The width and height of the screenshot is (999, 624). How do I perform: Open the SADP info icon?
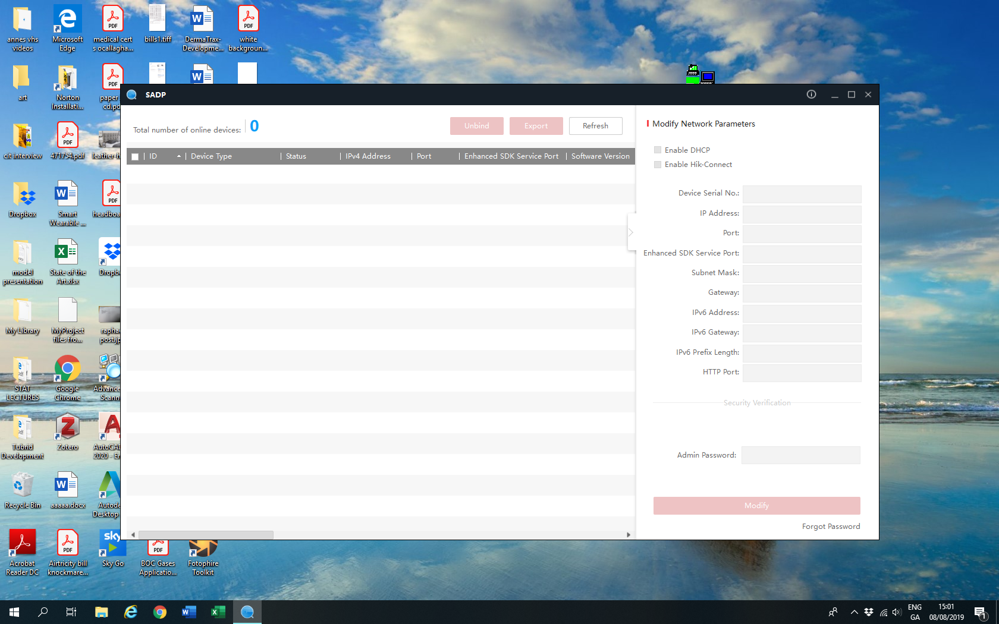pyautogui.click(x=811, y=94)
